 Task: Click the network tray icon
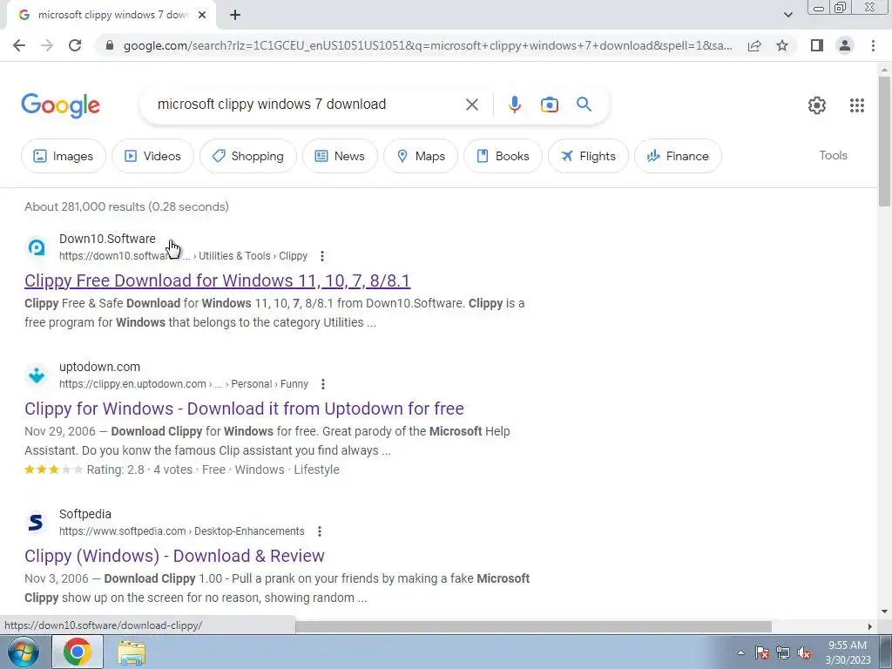coord(783,652)
